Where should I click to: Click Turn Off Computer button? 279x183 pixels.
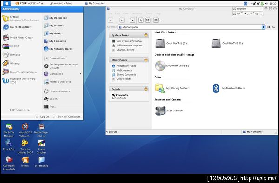pyautogui.click(x=66, y=117)
